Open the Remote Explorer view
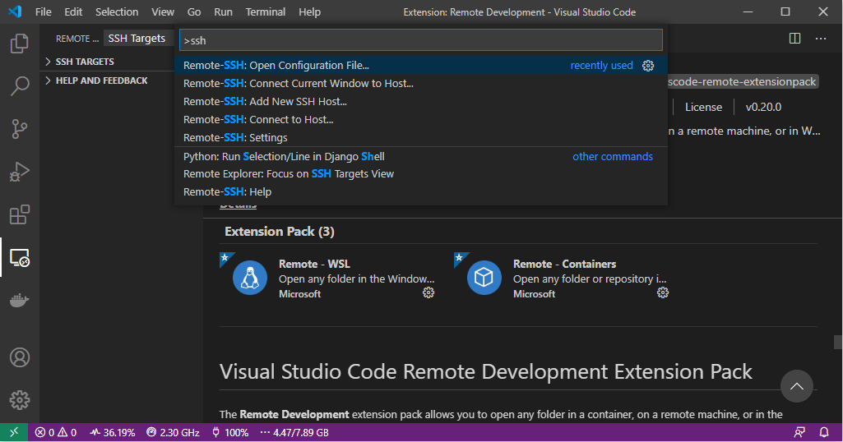This screenshot has height=442, width=843. click(x=20, y=258)
